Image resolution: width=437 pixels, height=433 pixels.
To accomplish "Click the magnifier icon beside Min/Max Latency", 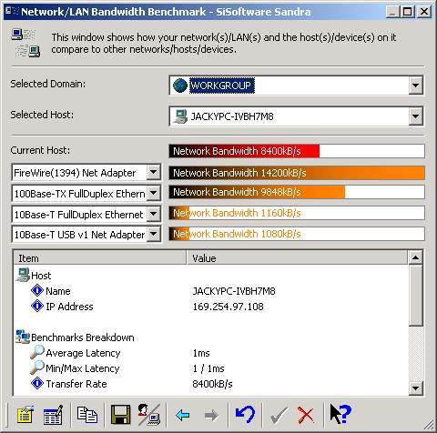I will click(x=37, y=368).
